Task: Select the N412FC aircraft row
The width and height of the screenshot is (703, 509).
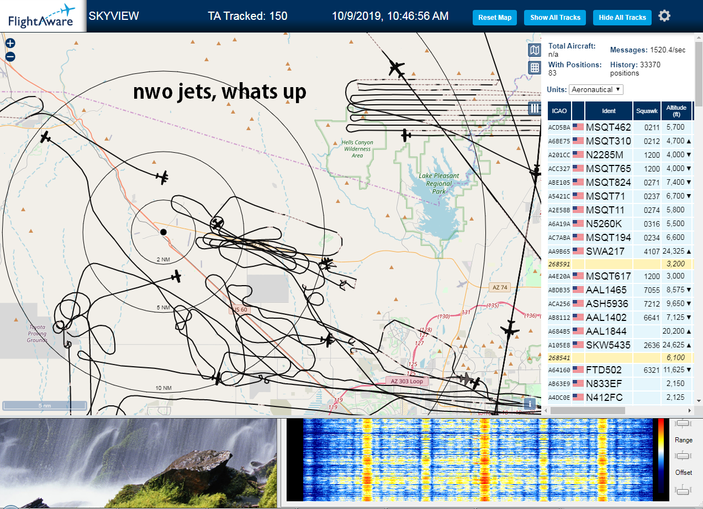Action: 619,397
